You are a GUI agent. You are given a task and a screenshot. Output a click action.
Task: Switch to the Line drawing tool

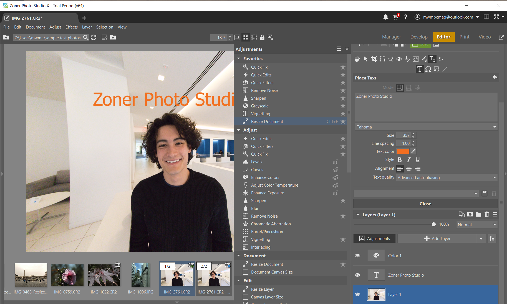445,69
